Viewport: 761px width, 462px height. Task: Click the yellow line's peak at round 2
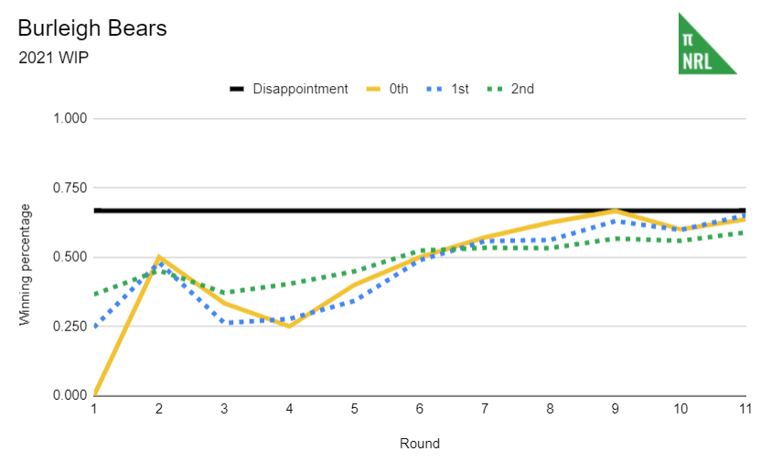(x=159, y=257)
